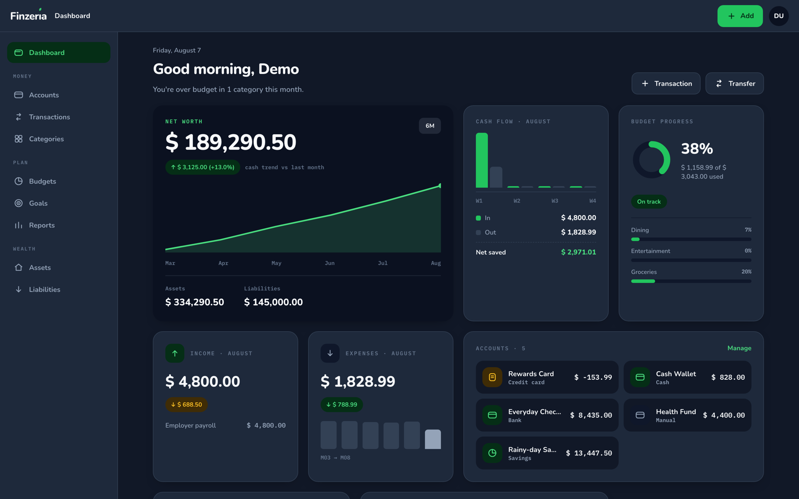Click the Rewards Card account icon
This screenshot has width=799, height=499.
point(492,377)
